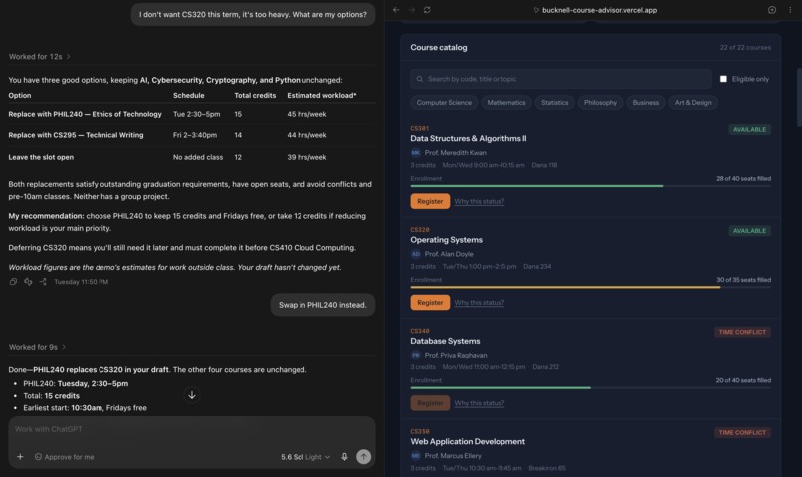Open the plus attachment menu in the composer
This screenshot has height=477, width=802.
[x=20, y=456]
